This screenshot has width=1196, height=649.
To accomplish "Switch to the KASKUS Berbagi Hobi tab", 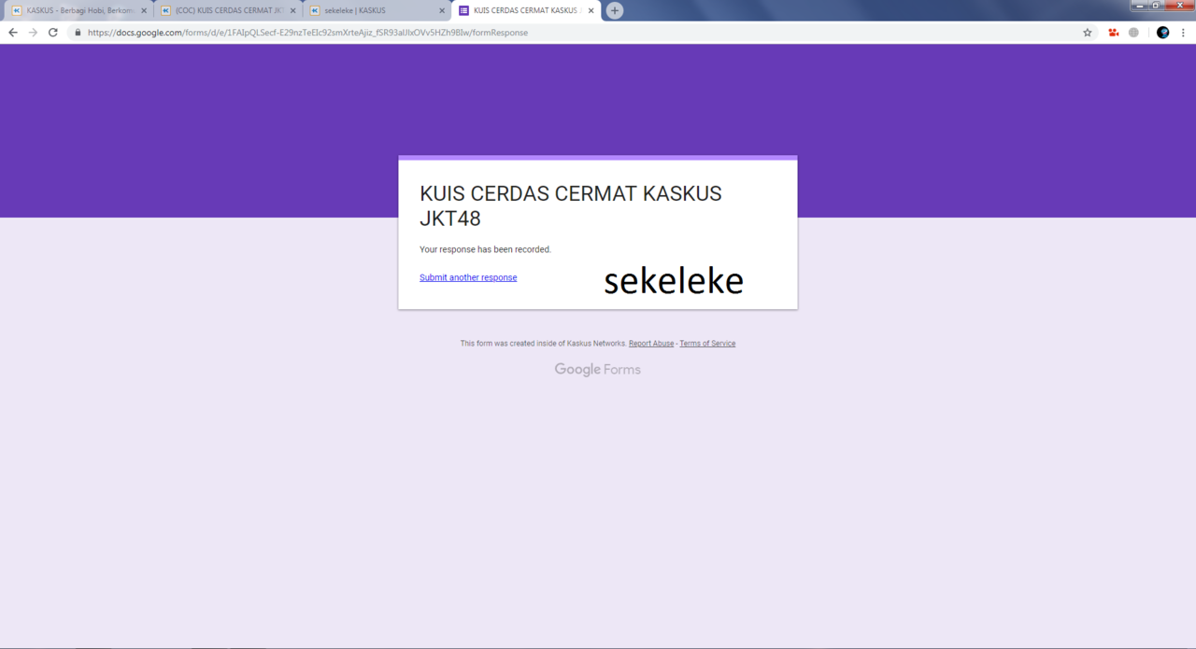I will (75, 10).
